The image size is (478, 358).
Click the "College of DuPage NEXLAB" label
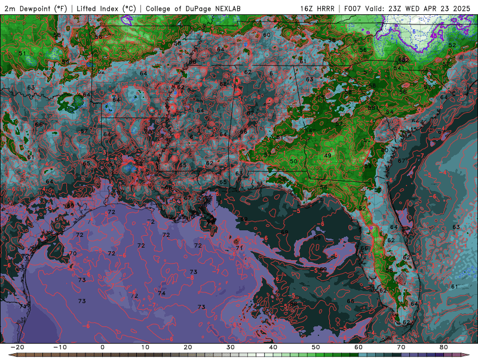pyautogui.click(x=193, y=8)
